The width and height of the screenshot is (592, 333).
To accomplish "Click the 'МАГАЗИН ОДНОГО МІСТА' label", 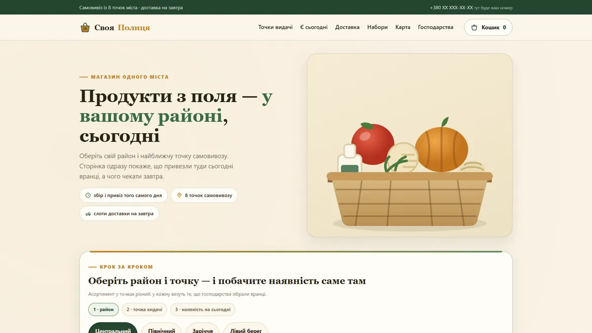I will 129,77.
